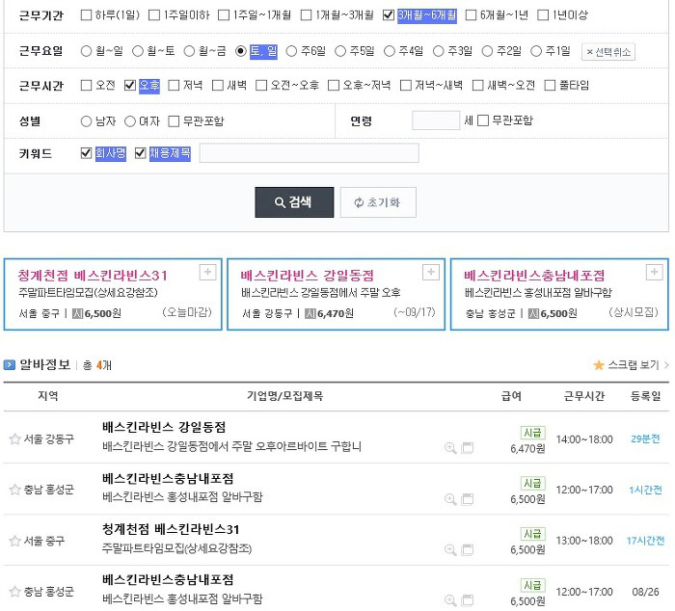Click the 등록일 column header
The image size is (675, 611).
pyautogui.click(x=645, y=396)
